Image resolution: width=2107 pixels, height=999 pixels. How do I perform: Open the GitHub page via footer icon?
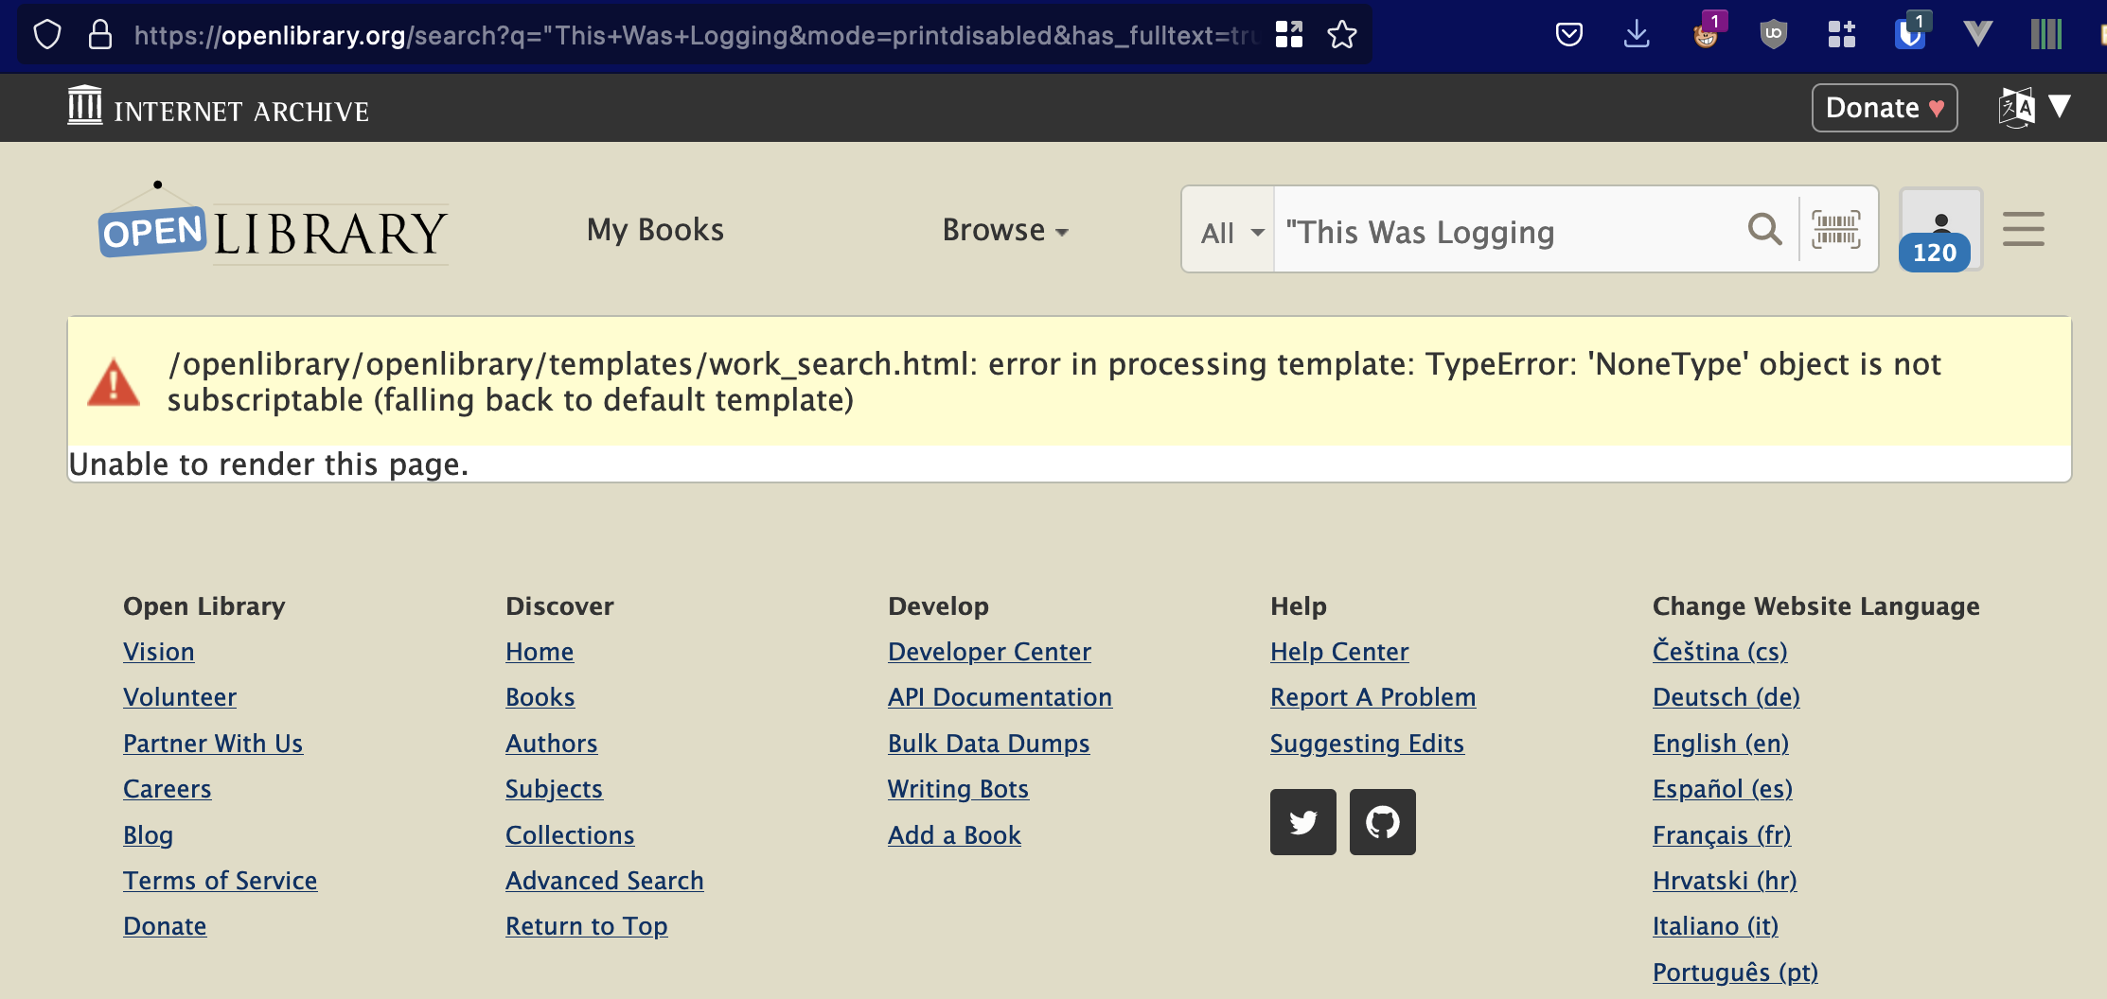(1382, 822)
